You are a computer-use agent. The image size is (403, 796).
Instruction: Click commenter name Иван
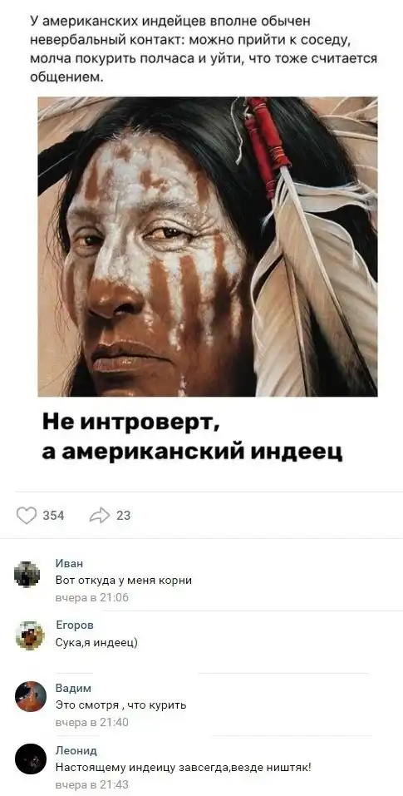point(70,563)
